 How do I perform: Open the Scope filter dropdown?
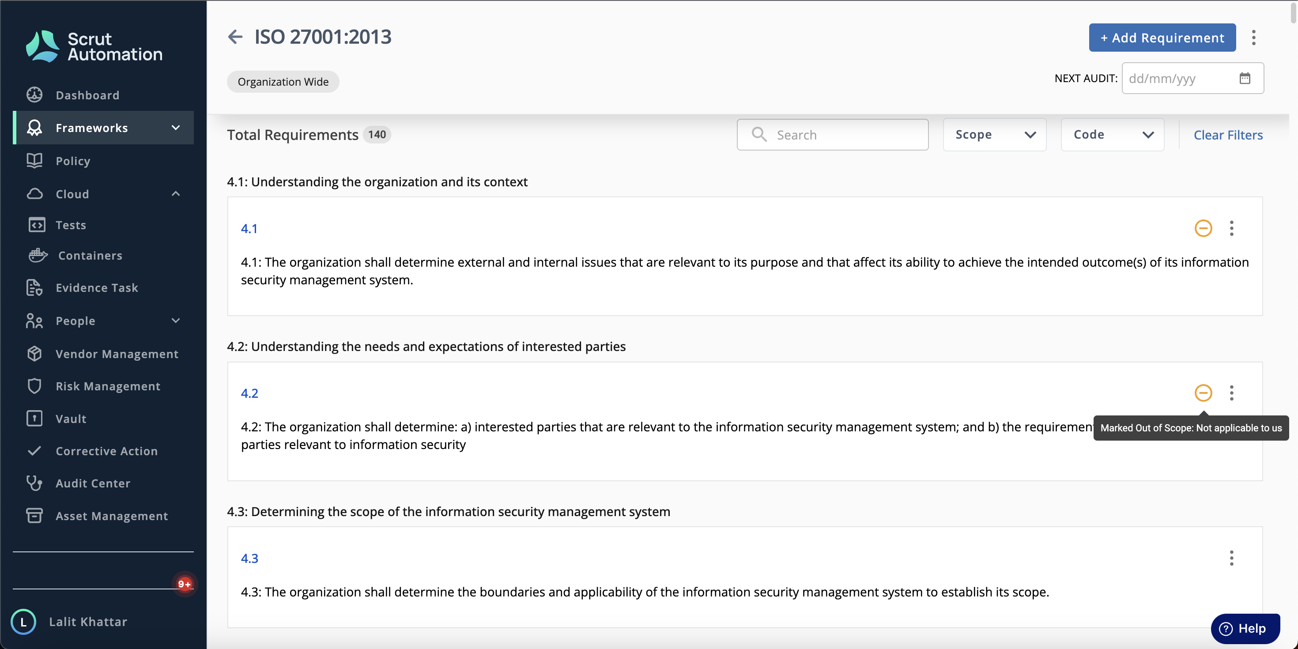tap(994, 135)
